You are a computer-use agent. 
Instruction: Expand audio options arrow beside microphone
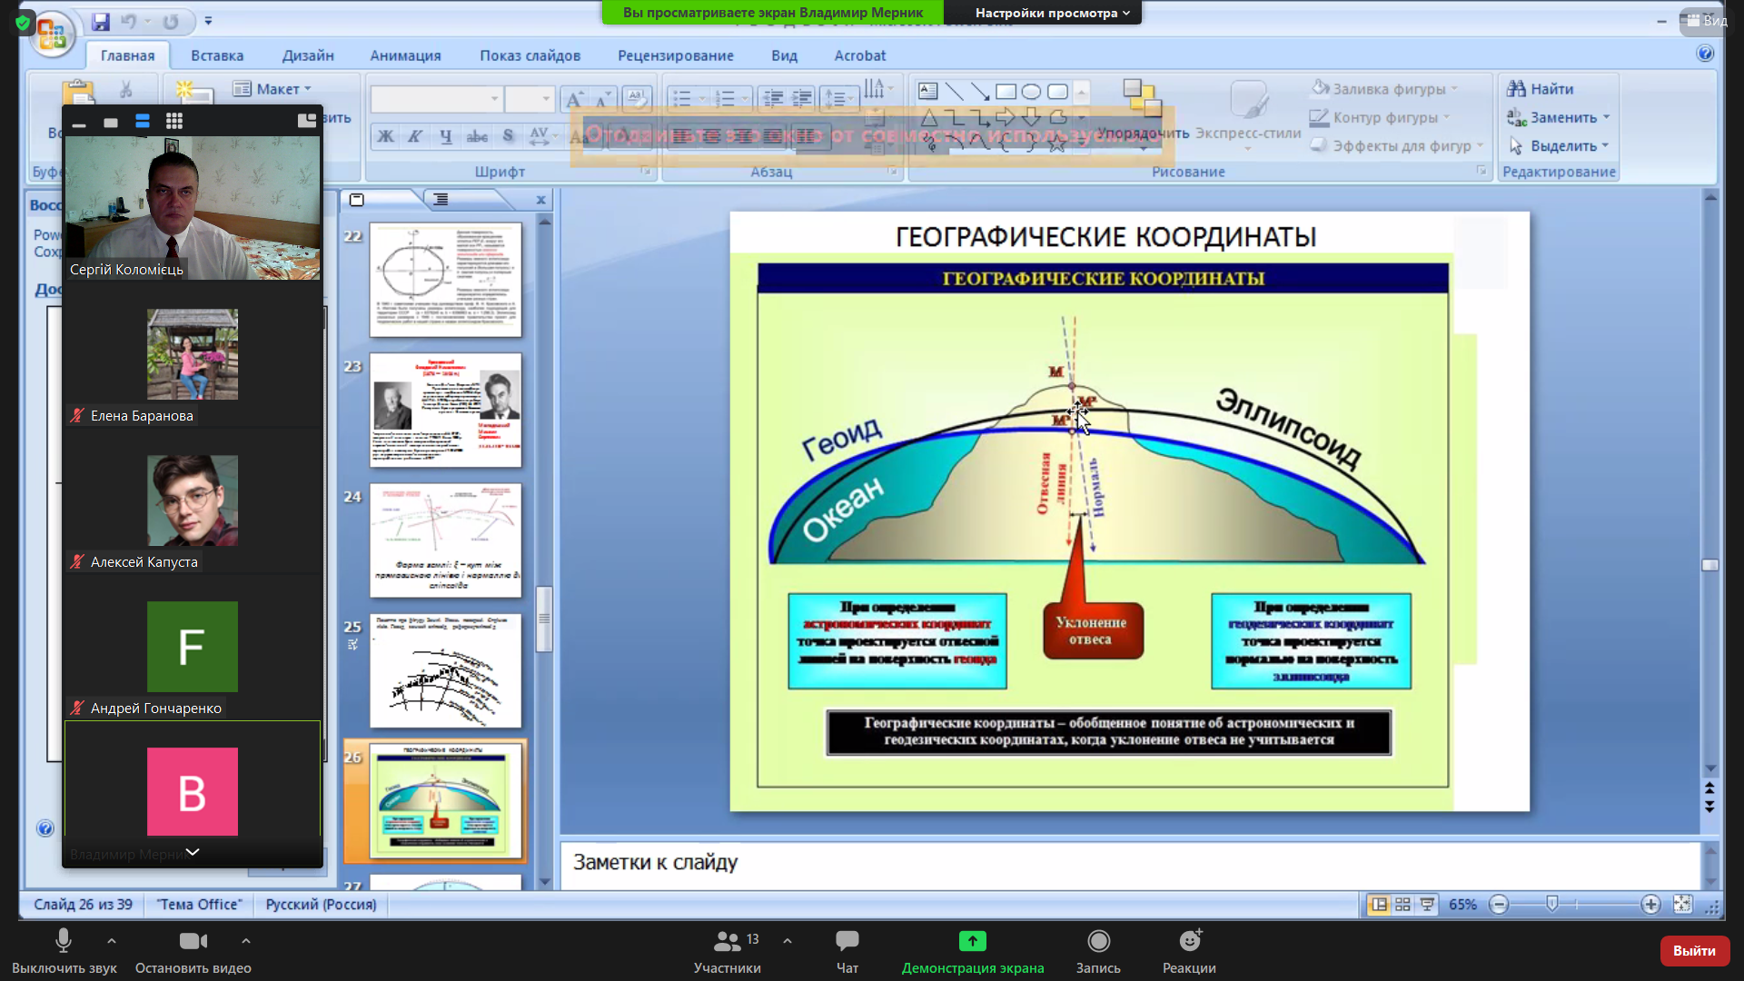pyautogui.click(x=111, y=941)
